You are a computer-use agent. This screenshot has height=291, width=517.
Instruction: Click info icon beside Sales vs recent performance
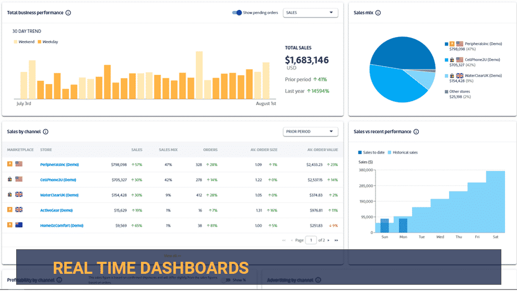[416, 131]
